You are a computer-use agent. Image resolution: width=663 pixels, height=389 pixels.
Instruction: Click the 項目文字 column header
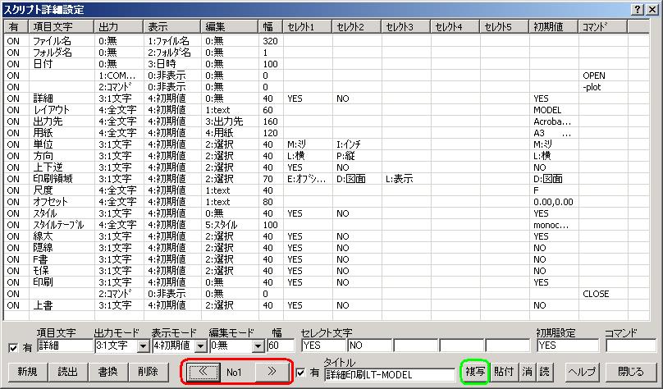tap(61, 27)
